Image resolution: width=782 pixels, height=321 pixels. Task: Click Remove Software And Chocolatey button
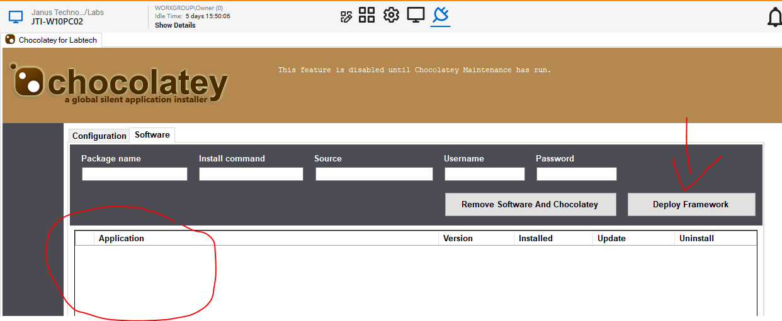530,204
